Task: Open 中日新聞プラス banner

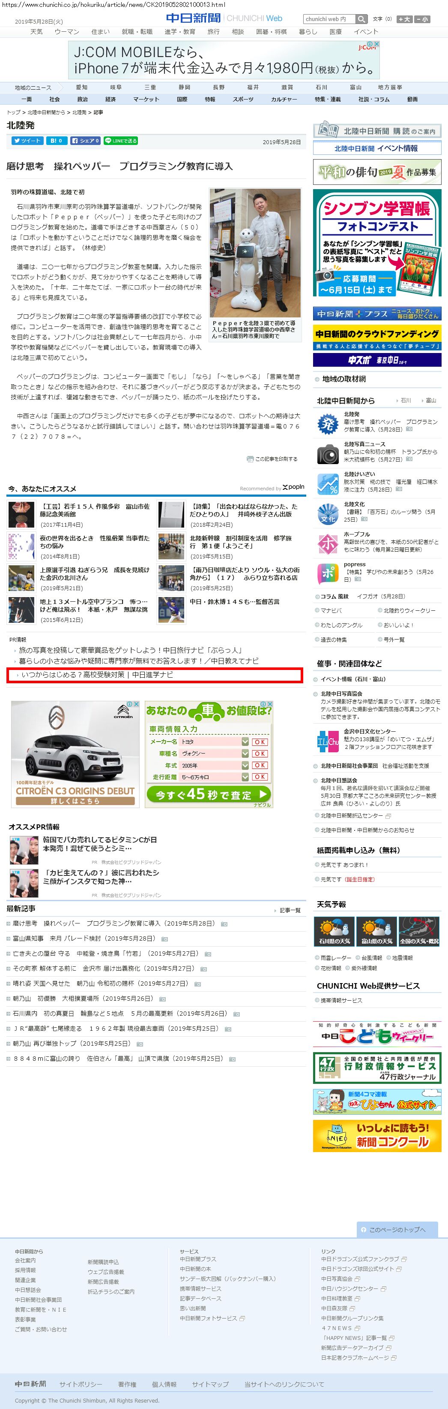Action: coord(377,314)
